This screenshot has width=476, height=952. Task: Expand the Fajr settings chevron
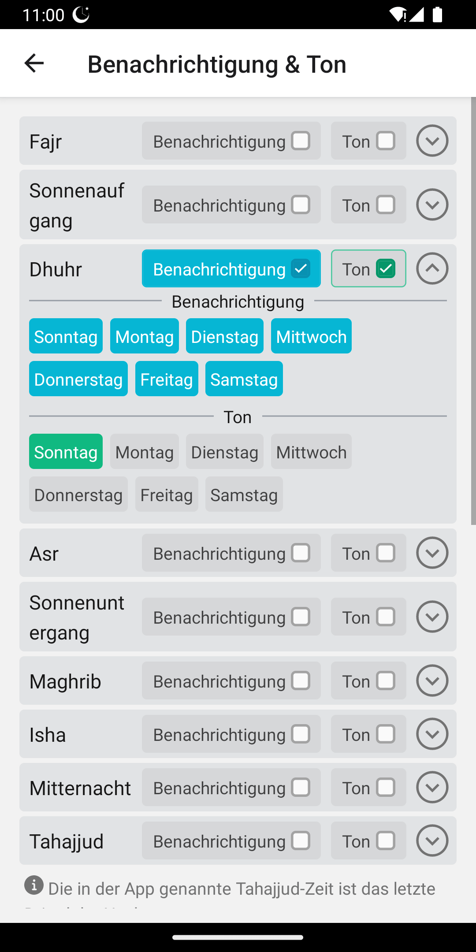click(432, 141)
